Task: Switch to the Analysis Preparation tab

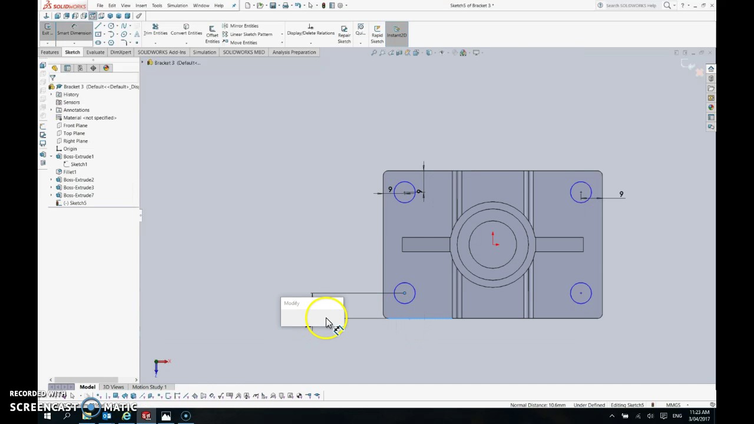Action: [x=294, y=52]
